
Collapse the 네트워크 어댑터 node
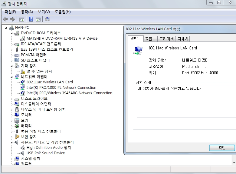(x=11, y=77)
